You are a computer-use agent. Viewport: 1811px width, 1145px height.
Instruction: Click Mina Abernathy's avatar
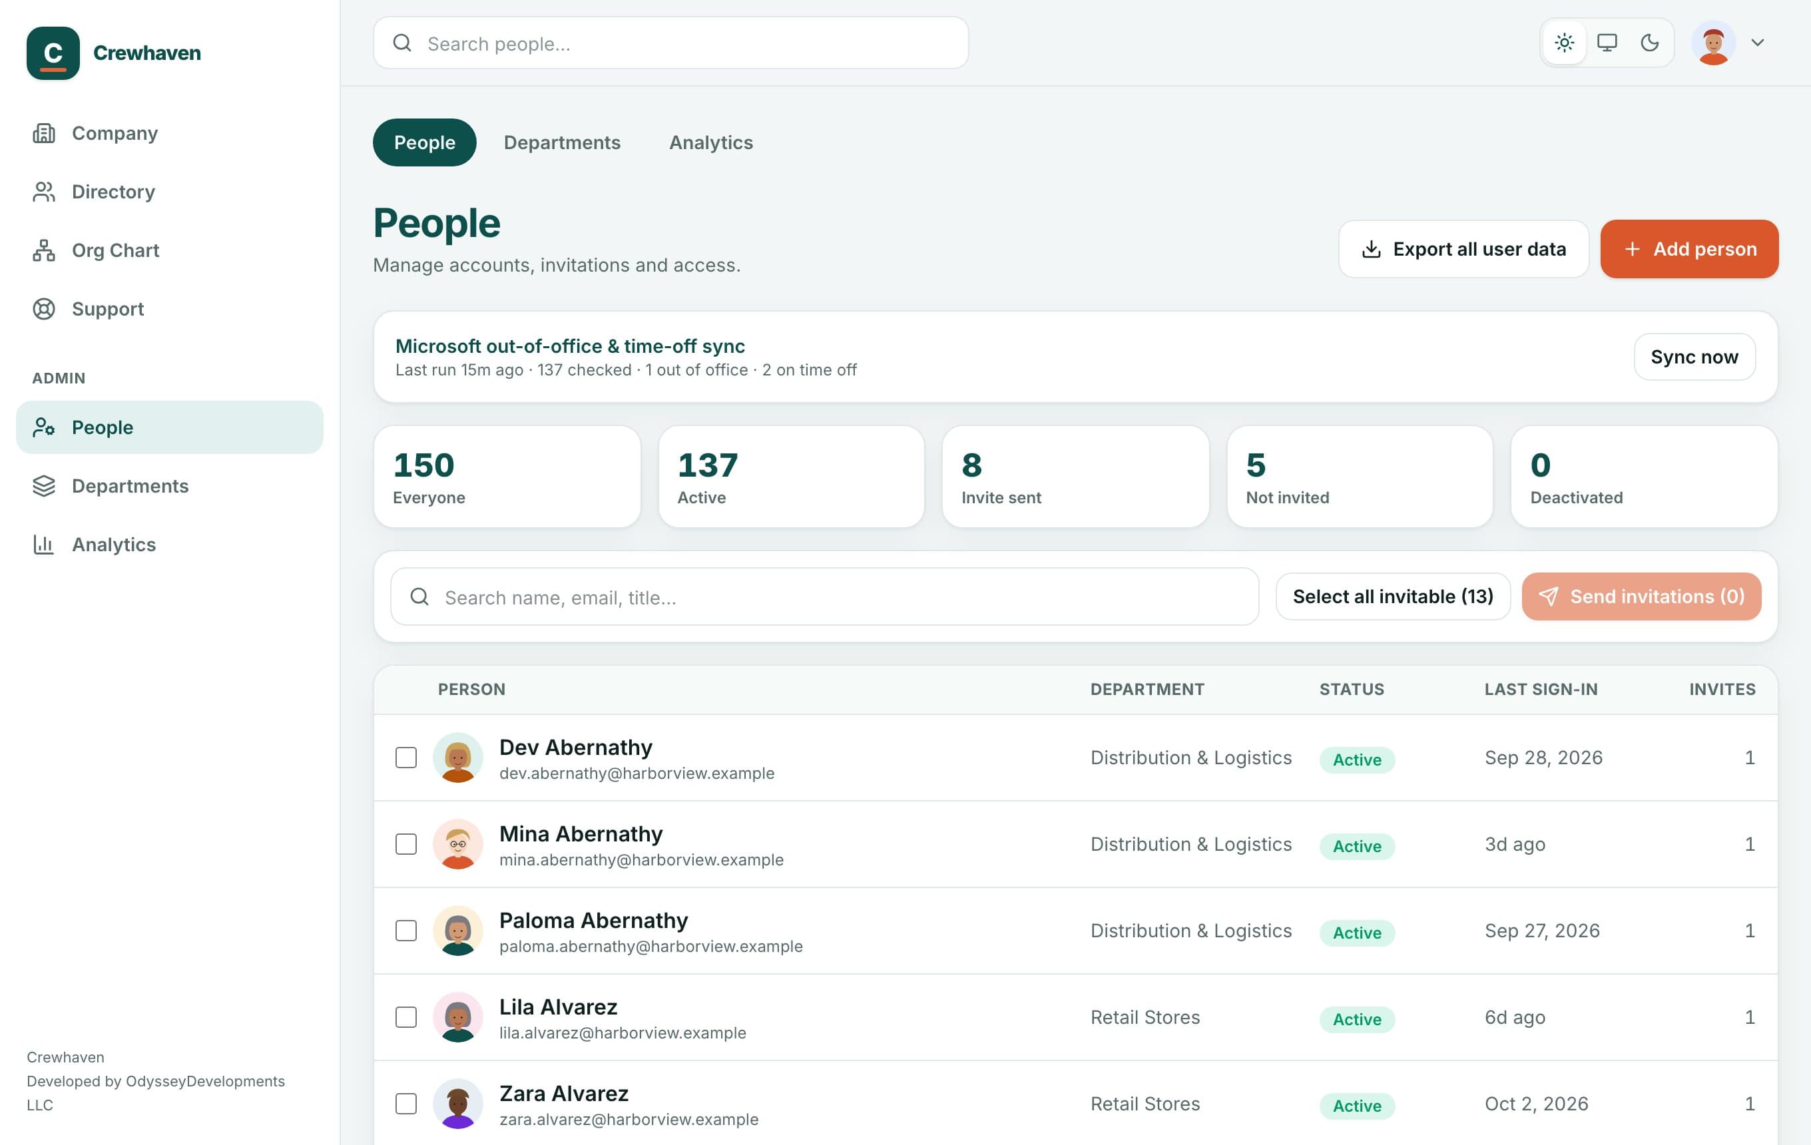[457, 843]
